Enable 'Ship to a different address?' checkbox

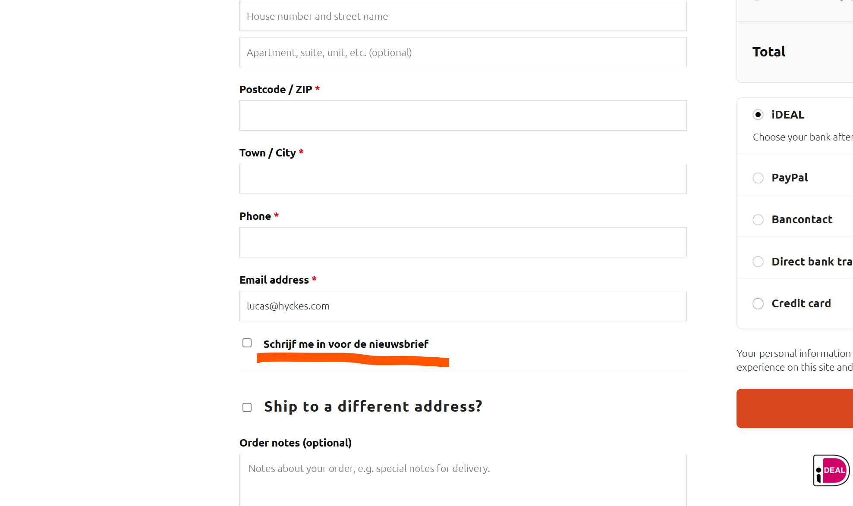[x=247, y=407]
